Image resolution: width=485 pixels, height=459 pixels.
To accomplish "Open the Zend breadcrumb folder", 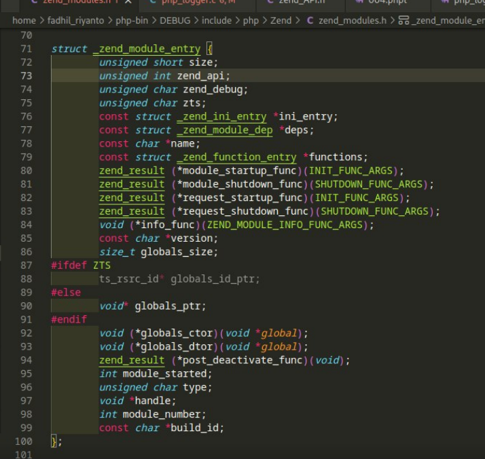I will tap(281, 20).
